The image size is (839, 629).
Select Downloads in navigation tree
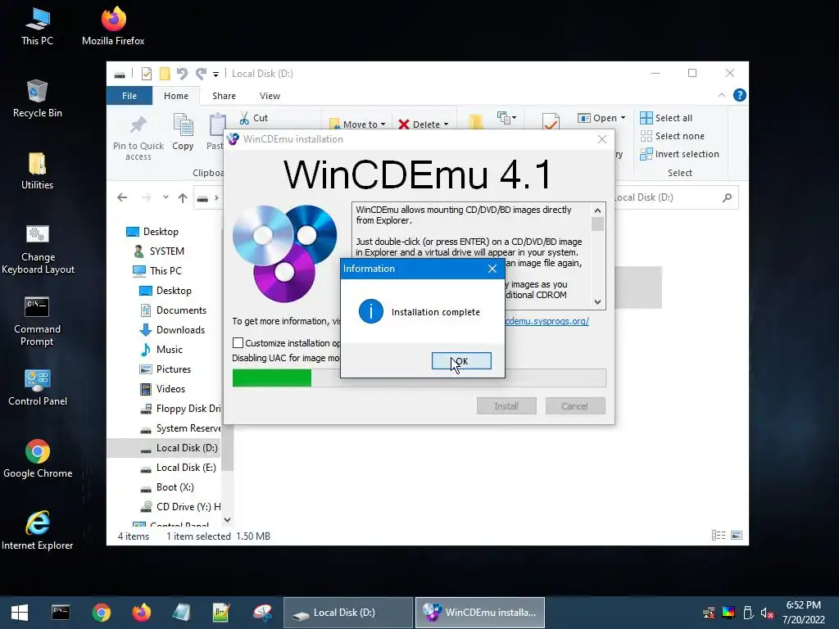point(172,330)
